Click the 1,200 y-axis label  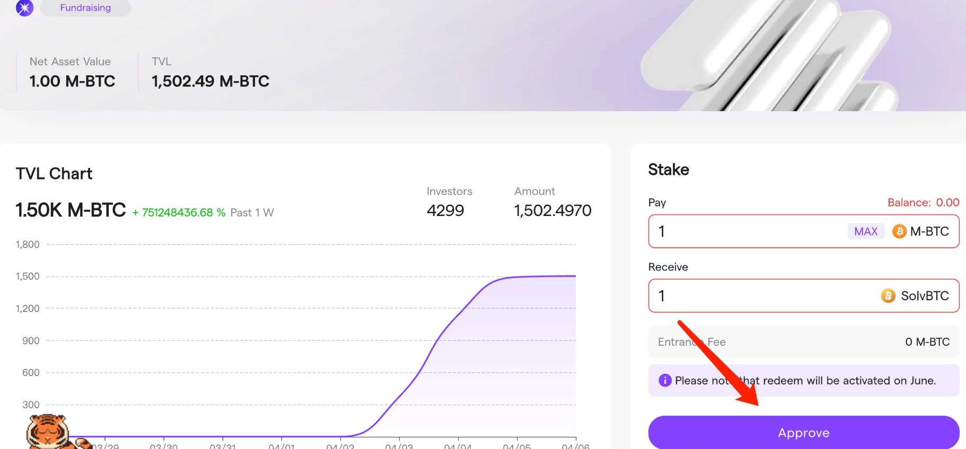(x=28, y=308)
